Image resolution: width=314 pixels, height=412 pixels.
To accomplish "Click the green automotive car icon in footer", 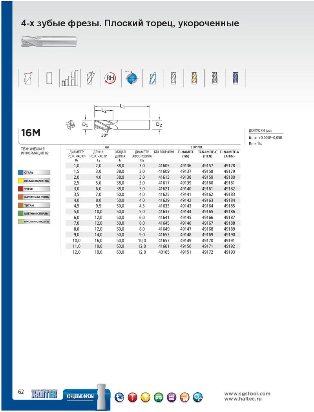I will coord(159,397).
